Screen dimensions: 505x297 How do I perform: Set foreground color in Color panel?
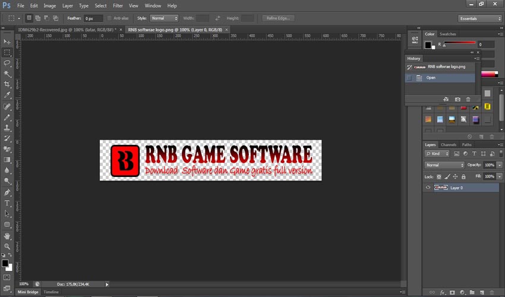tap(428, 45)
